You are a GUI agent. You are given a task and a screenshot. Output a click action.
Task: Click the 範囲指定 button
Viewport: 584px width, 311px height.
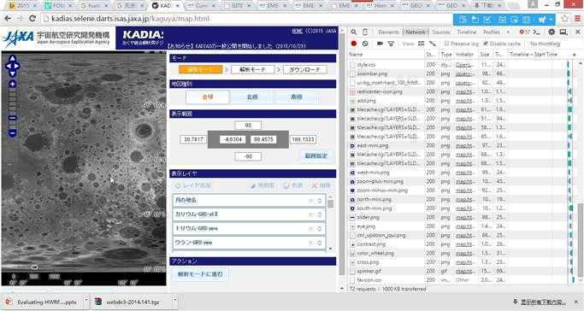[x=316, y=155]
